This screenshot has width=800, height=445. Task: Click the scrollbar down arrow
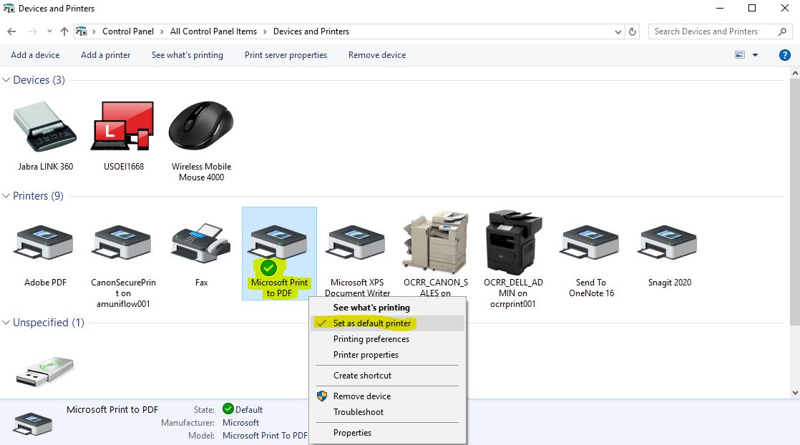795,393
